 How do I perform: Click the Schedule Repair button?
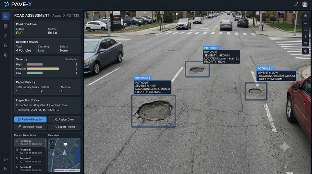point(31,127)
